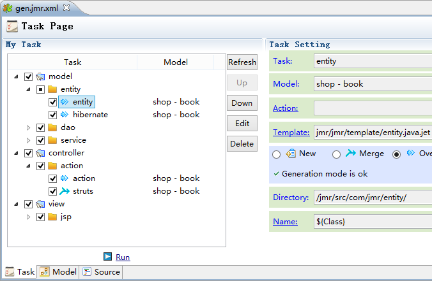The width and height of the screenshot is (432, 281).
Task: Select the New generation mode radio
Action: [276, 154]
